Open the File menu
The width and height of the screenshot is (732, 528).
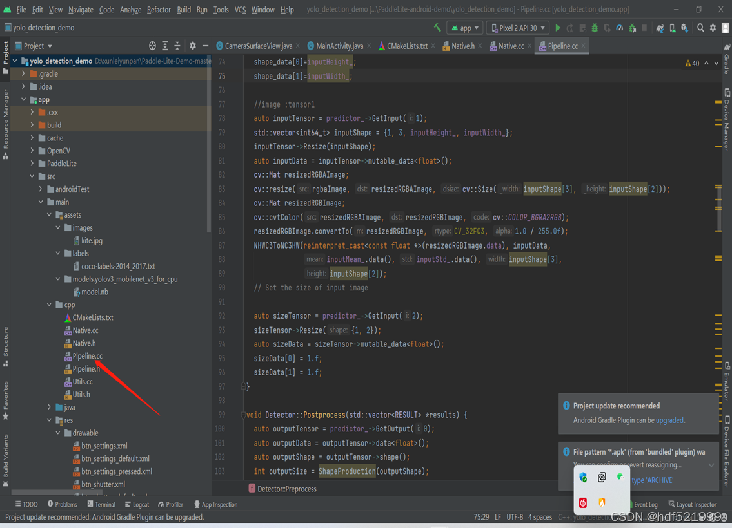tap(21, 9)
